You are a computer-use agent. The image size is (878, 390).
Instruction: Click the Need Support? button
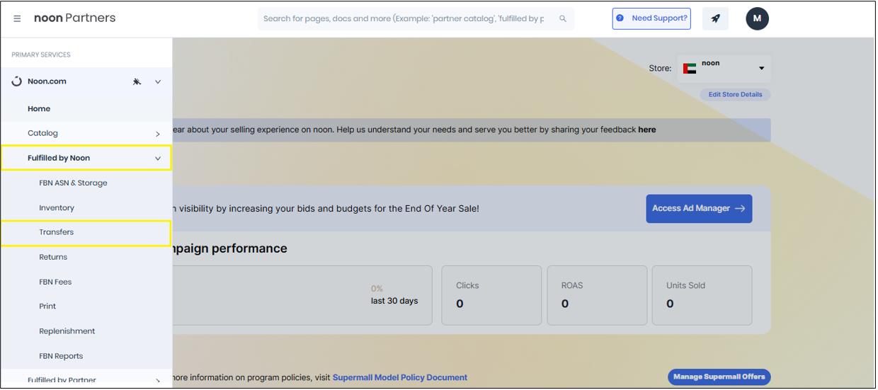pos(651,18)
